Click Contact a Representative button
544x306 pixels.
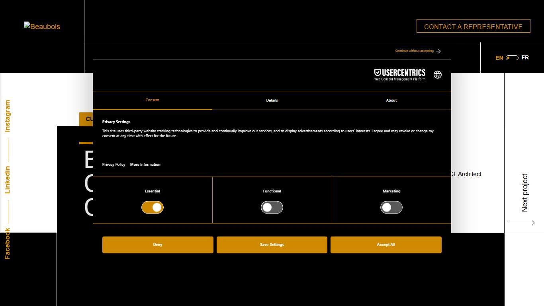(473, 27)
